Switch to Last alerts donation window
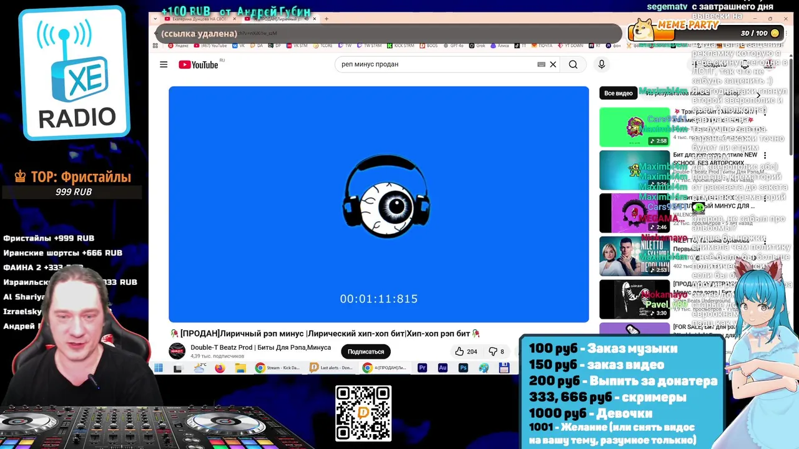The width and height of the screenshot is (799, 449). [x=332, y=368]
